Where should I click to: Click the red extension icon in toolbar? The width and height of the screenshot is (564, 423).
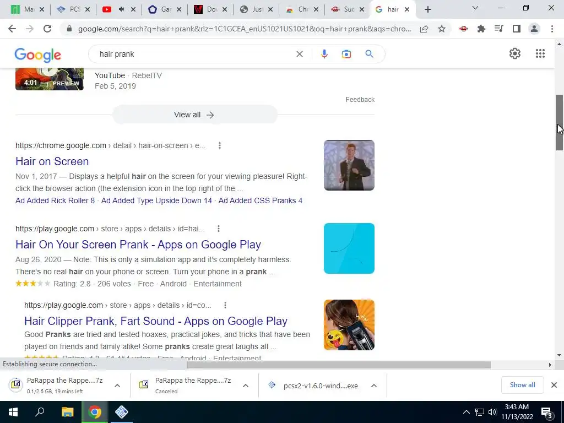coord(463,29)
